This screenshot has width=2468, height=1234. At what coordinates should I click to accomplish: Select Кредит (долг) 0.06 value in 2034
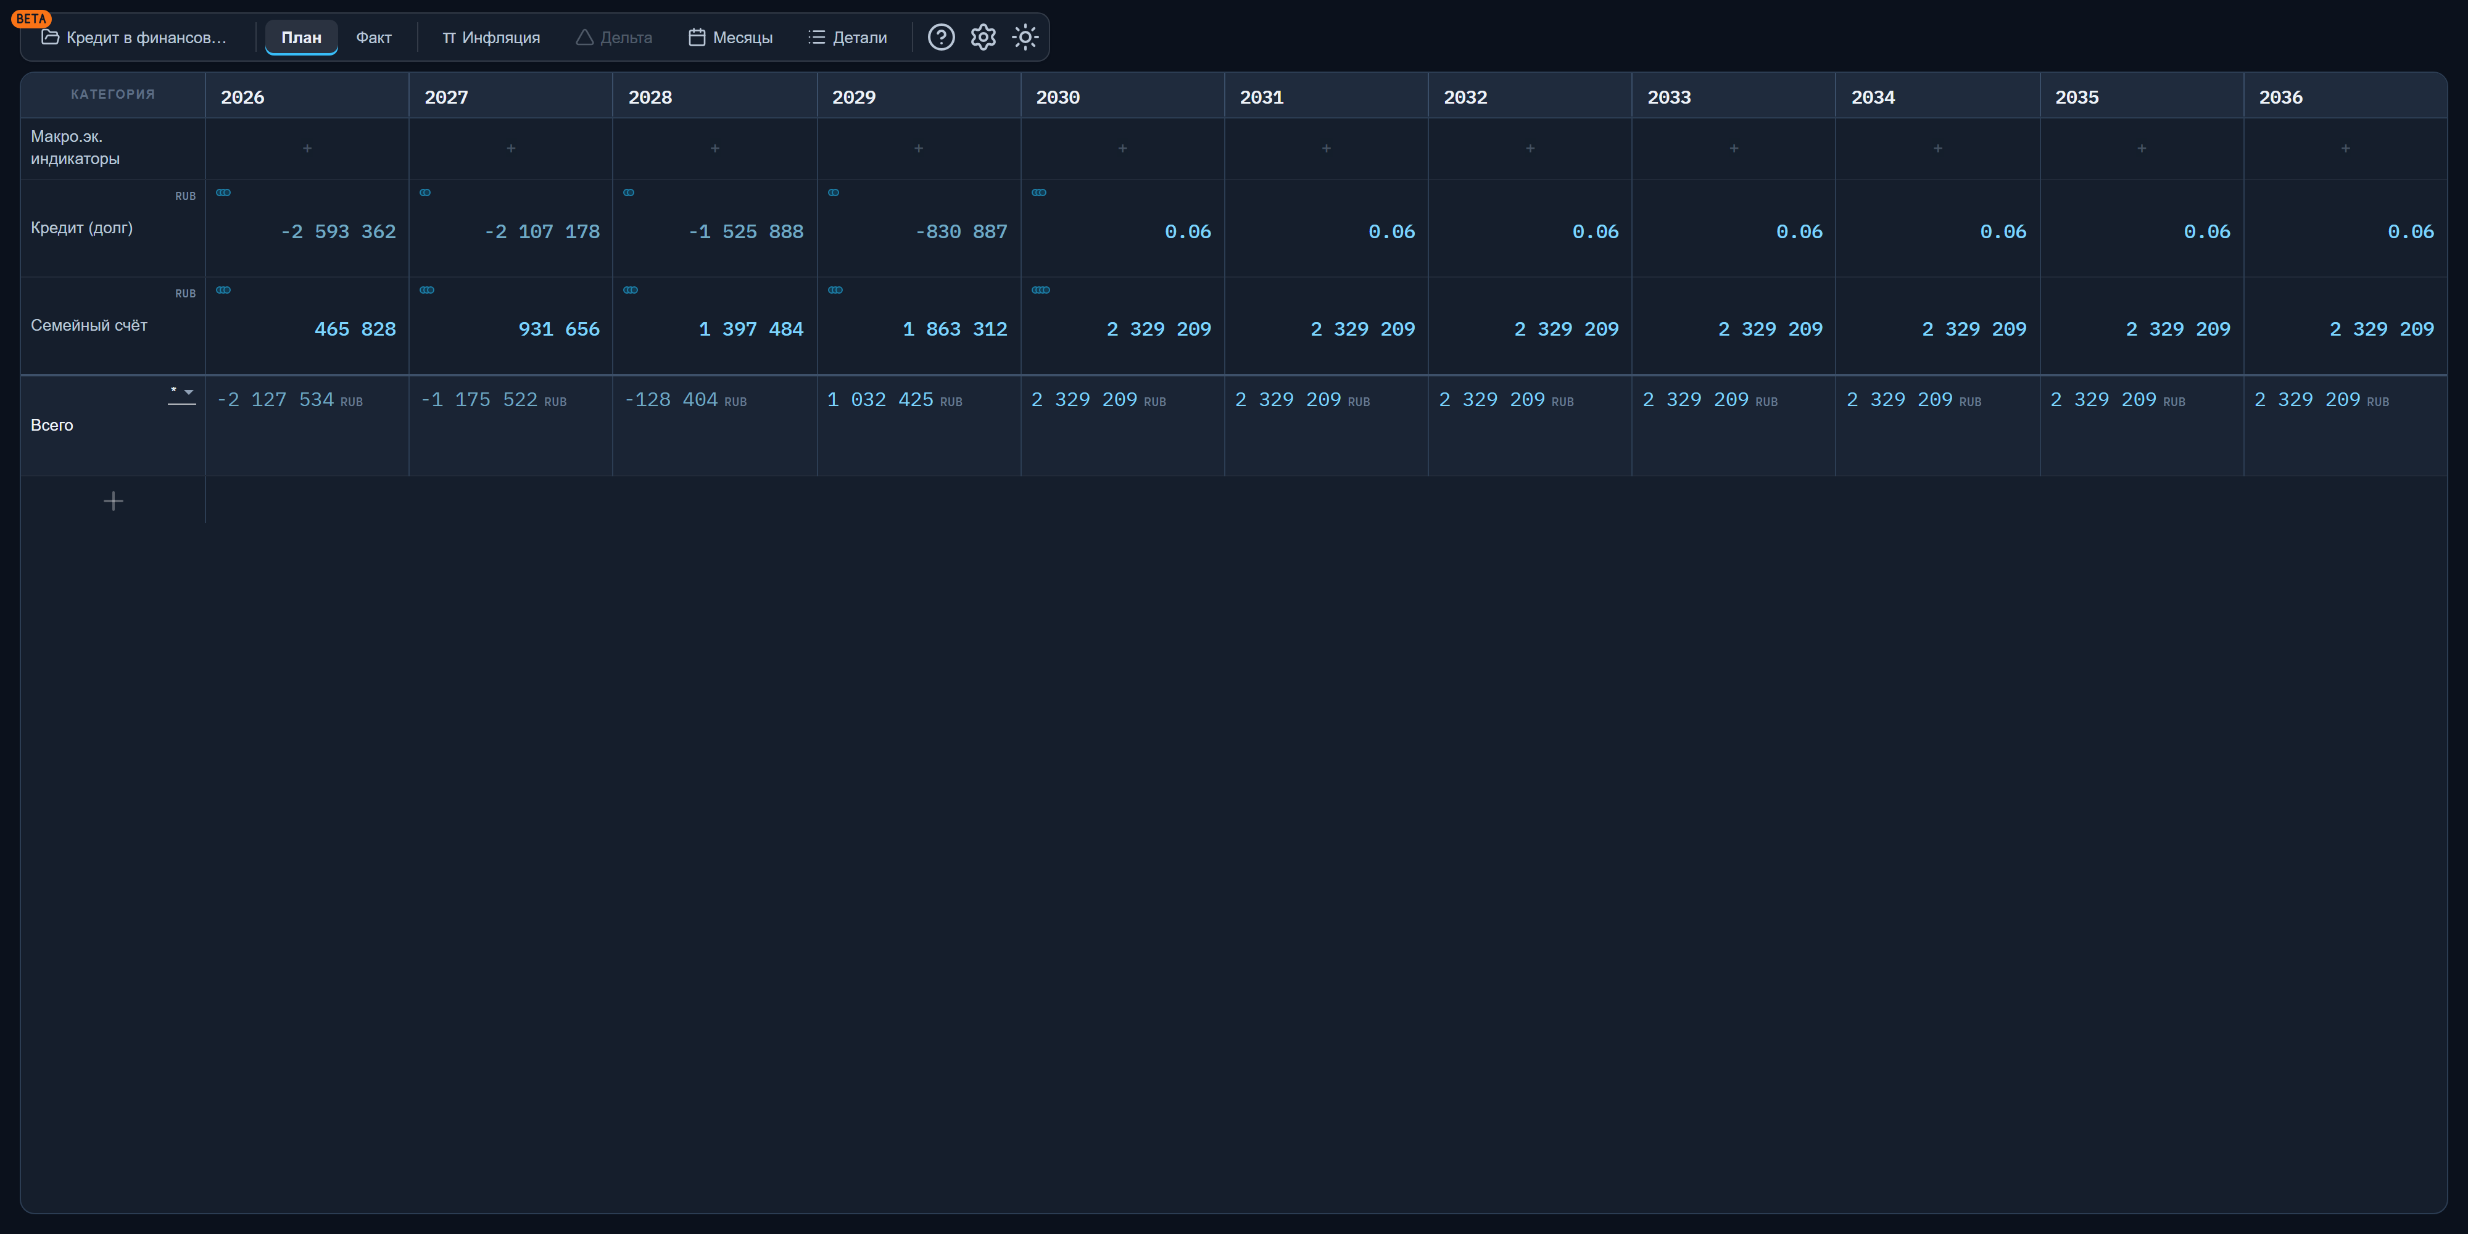[x=2003, y=232]
